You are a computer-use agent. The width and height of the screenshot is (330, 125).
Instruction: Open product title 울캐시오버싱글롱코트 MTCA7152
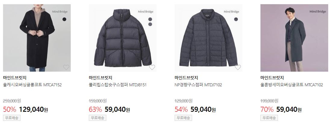pyautogui.click(x=33, y=85)
